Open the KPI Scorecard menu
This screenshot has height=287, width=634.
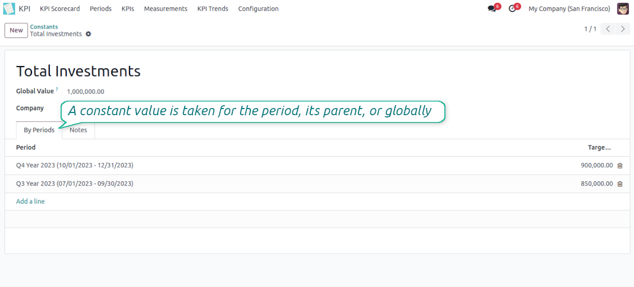point(60,8)
